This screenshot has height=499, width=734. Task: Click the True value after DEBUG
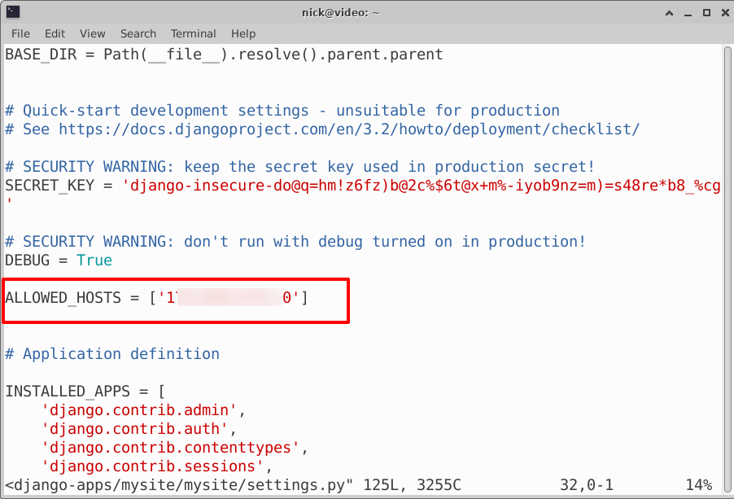[94, 260]
